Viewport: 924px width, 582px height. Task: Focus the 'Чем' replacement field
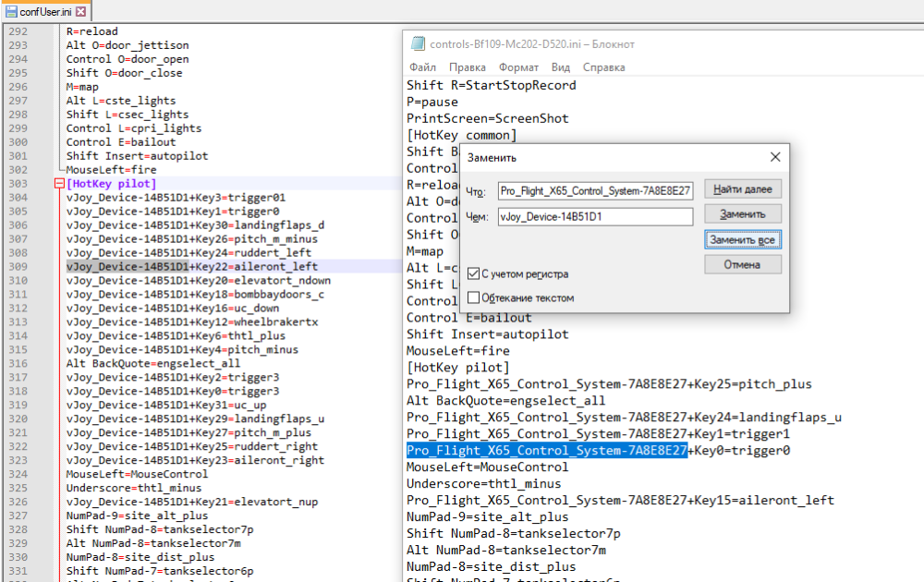click(595, 217)
